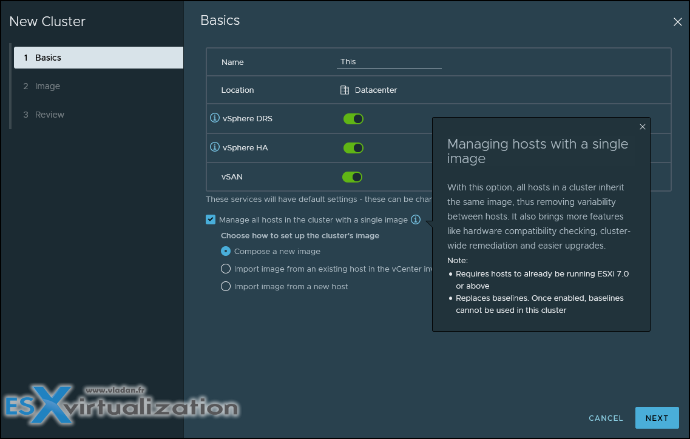This screenshot has width=690, height=439.
Task: Go to step 2 Image
Action: coord(42,86)
